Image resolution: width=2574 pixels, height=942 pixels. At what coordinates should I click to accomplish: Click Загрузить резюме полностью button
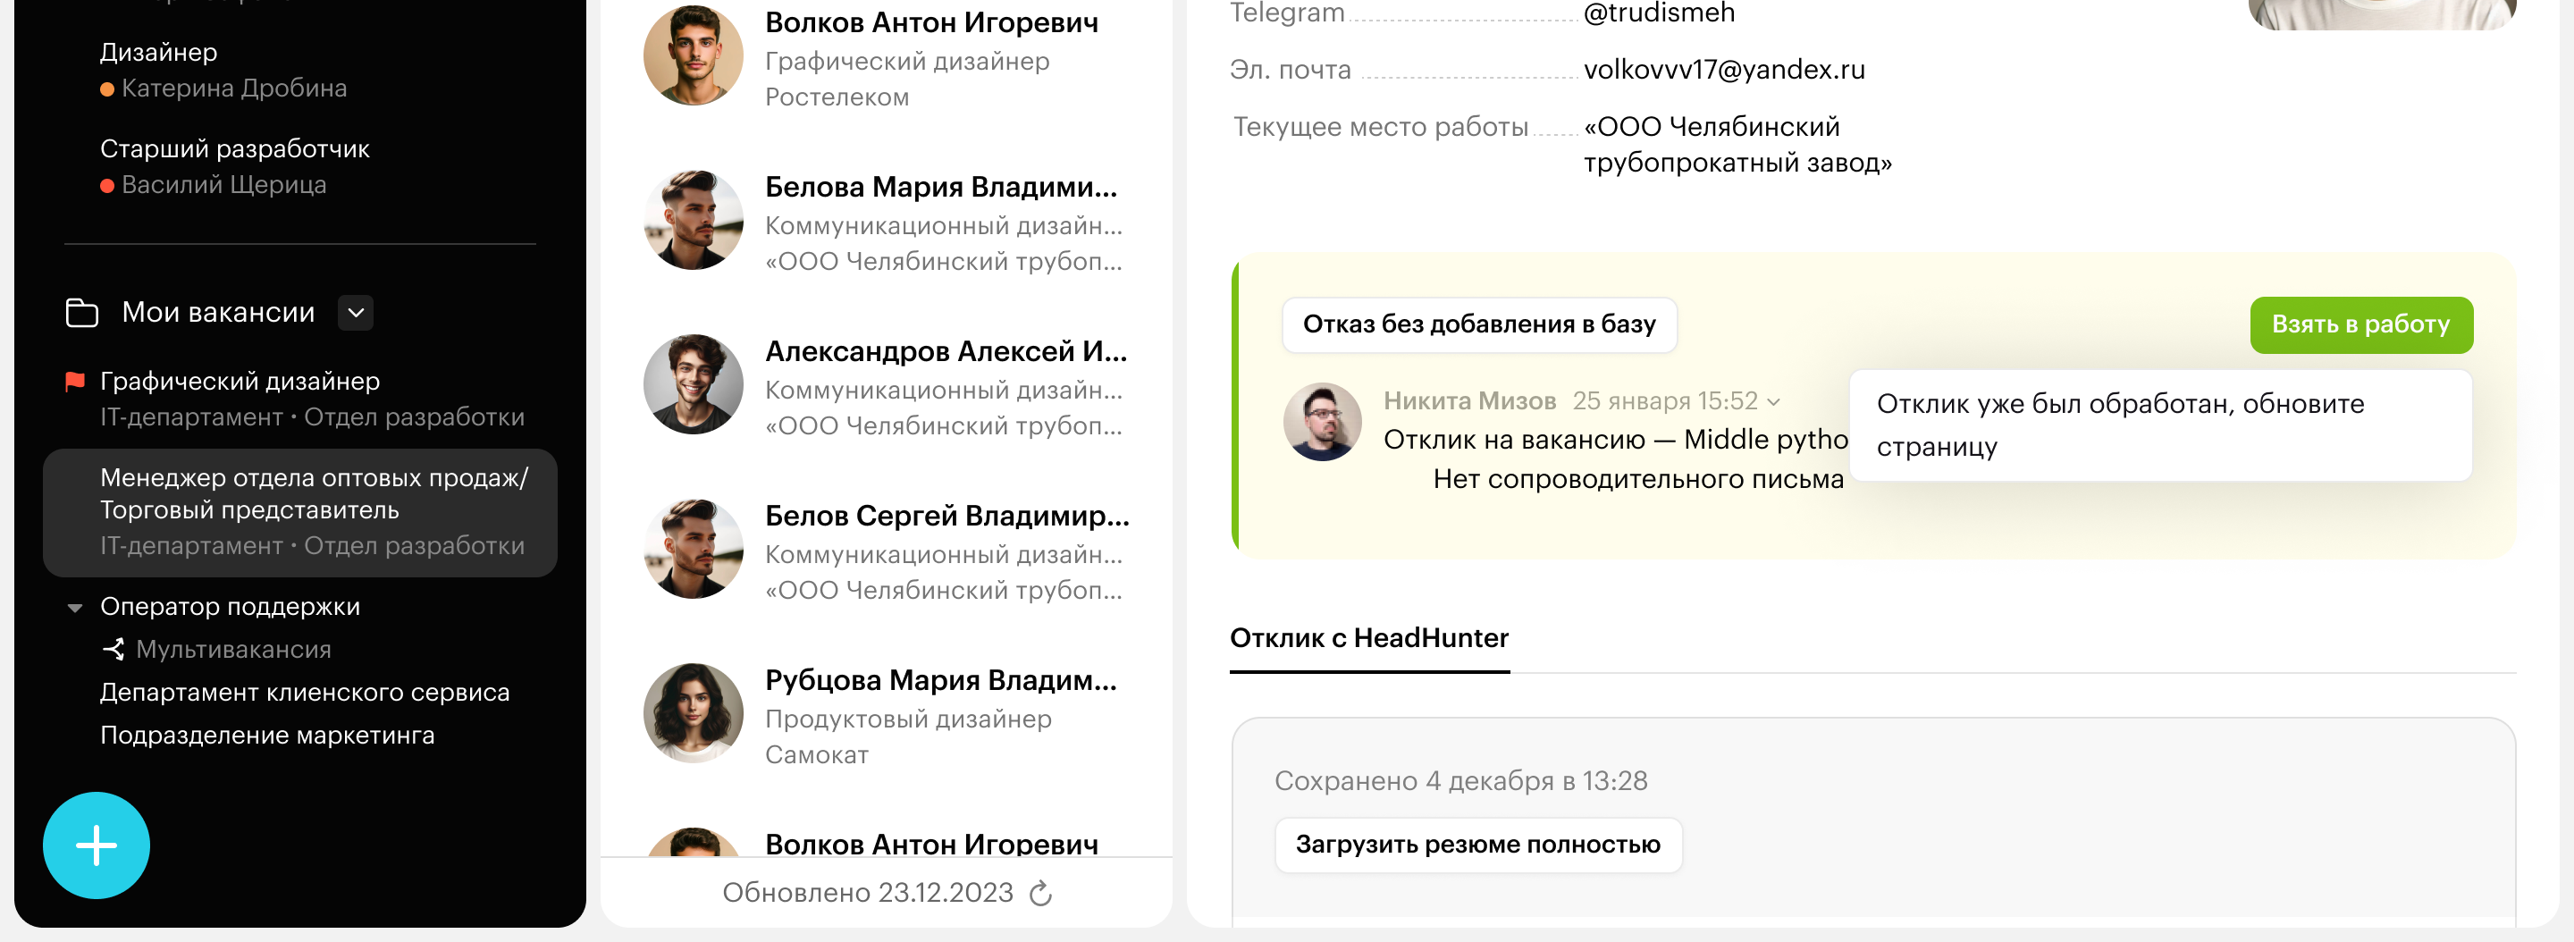(x=1478, y=845)
